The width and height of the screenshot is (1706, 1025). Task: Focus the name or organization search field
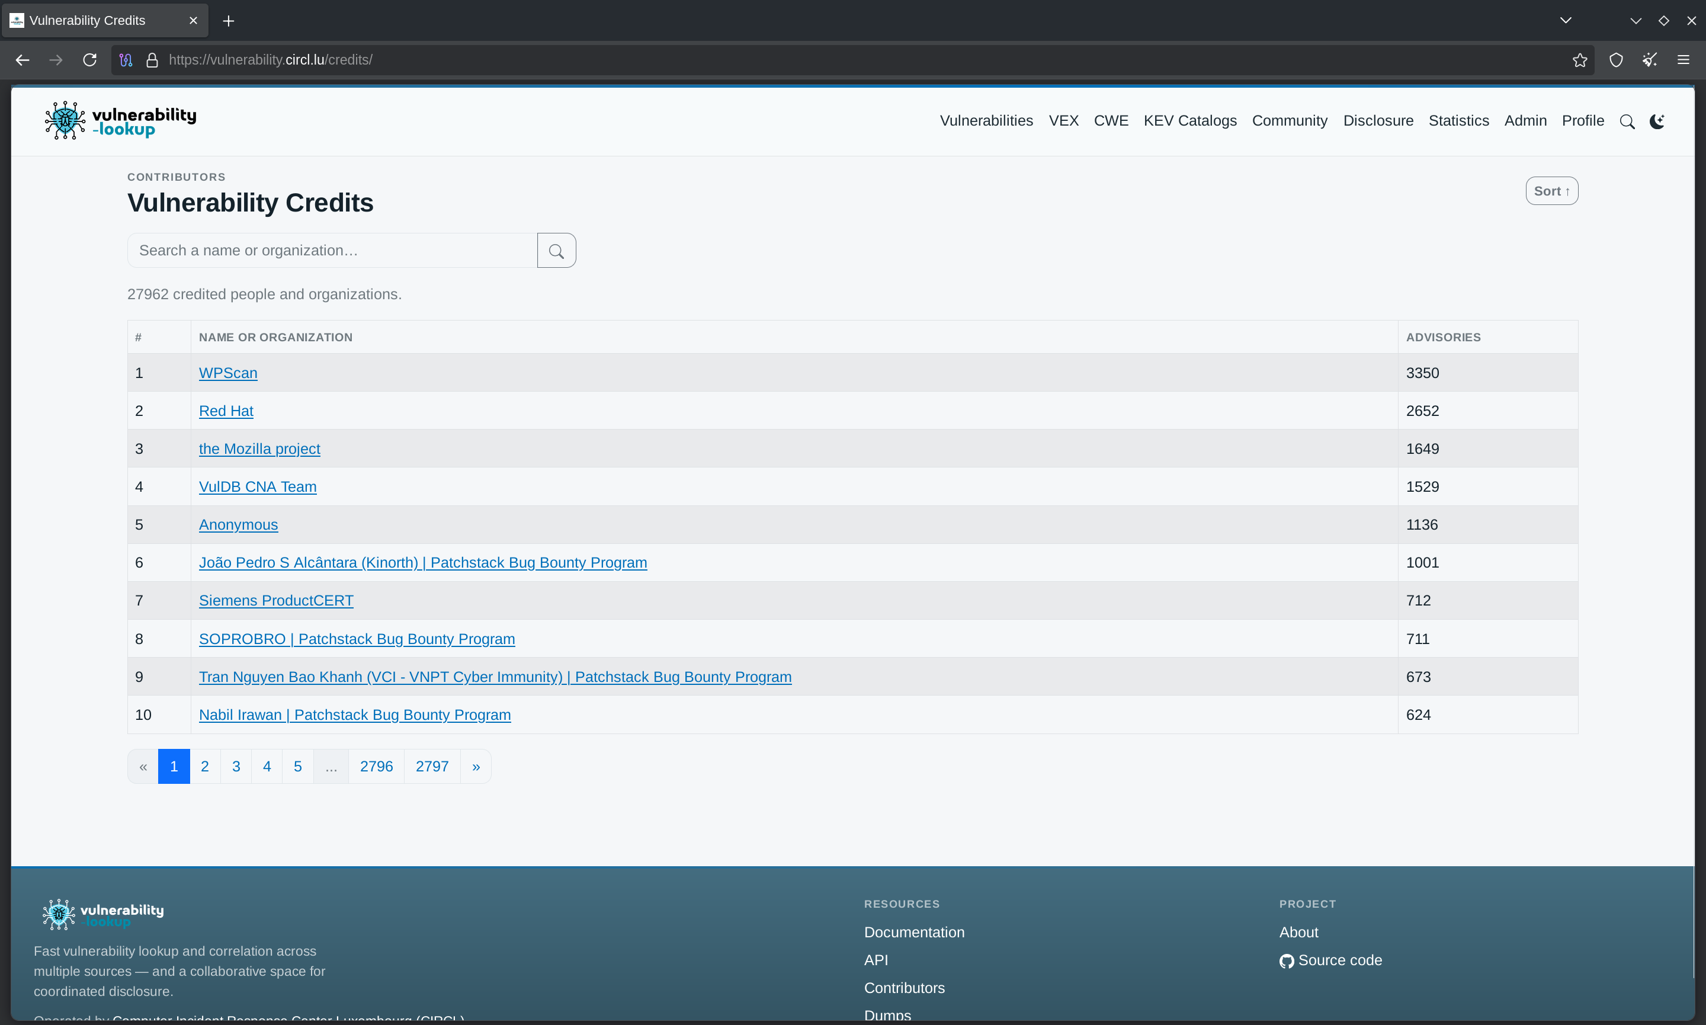tap(332, 251)
